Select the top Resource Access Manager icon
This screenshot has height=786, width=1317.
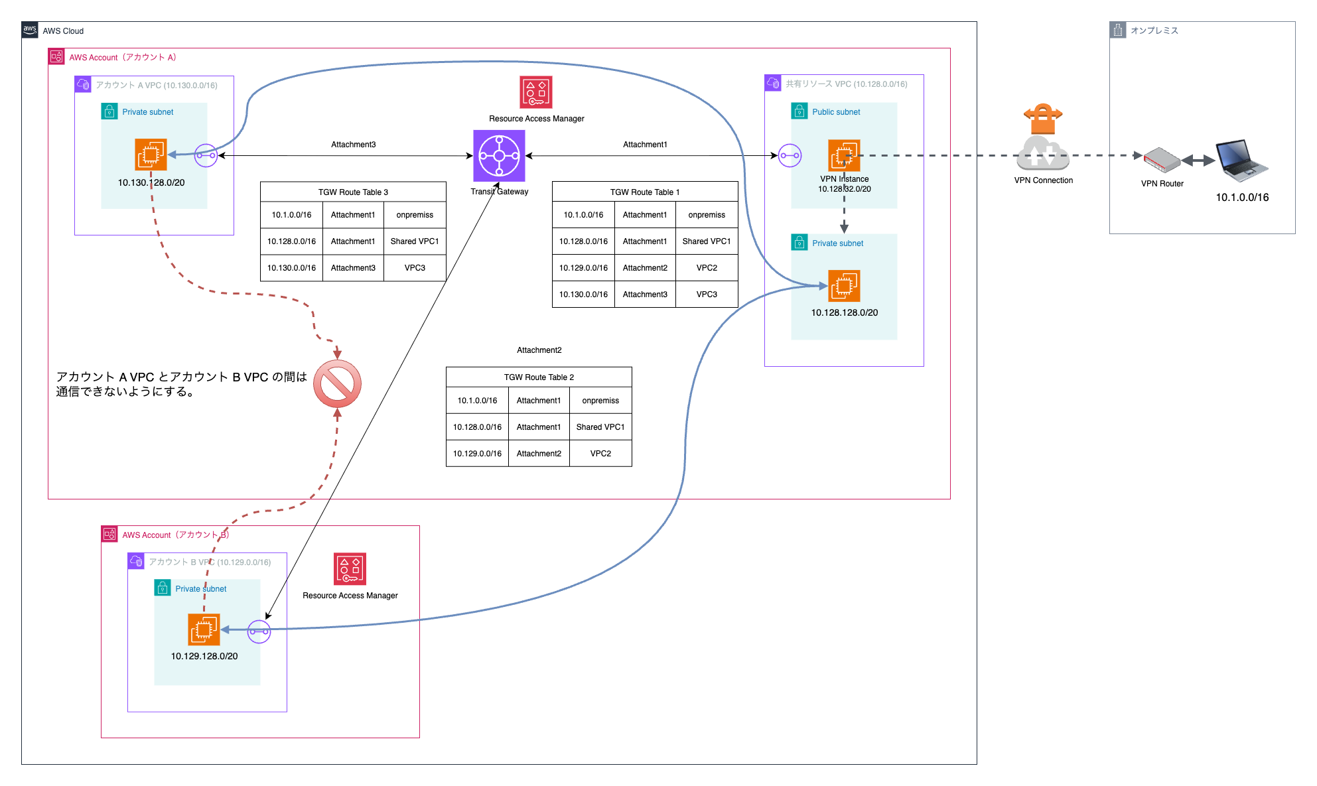(536, 92)
